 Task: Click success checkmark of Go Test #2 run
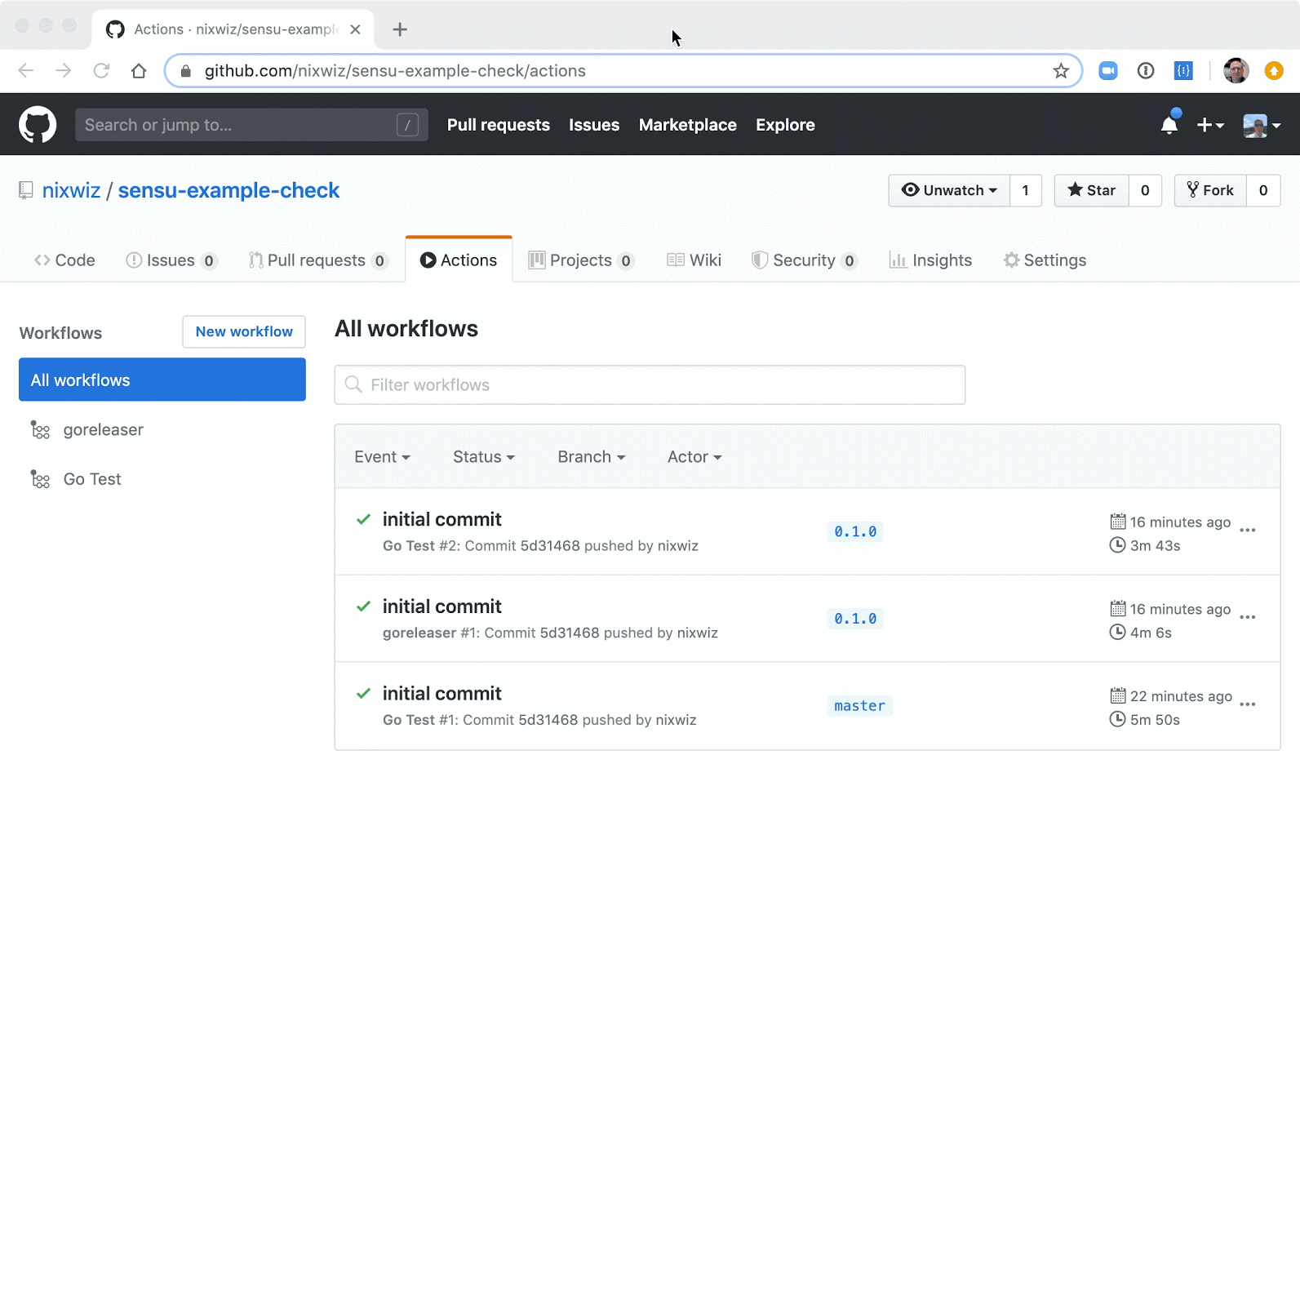(364, 519)
